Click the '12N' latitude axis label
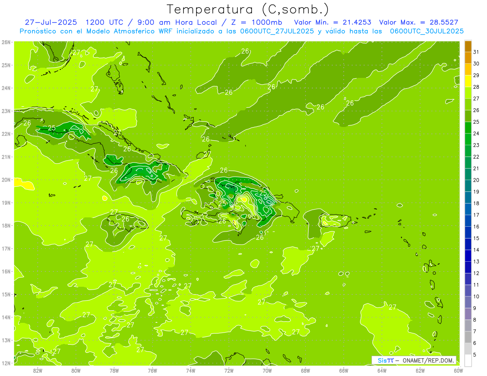Screen dimensions: 487x376 point(6,363)
